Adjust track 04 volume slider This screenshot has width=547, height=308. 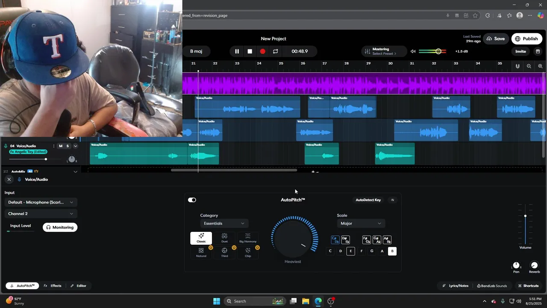coord(46,159)
